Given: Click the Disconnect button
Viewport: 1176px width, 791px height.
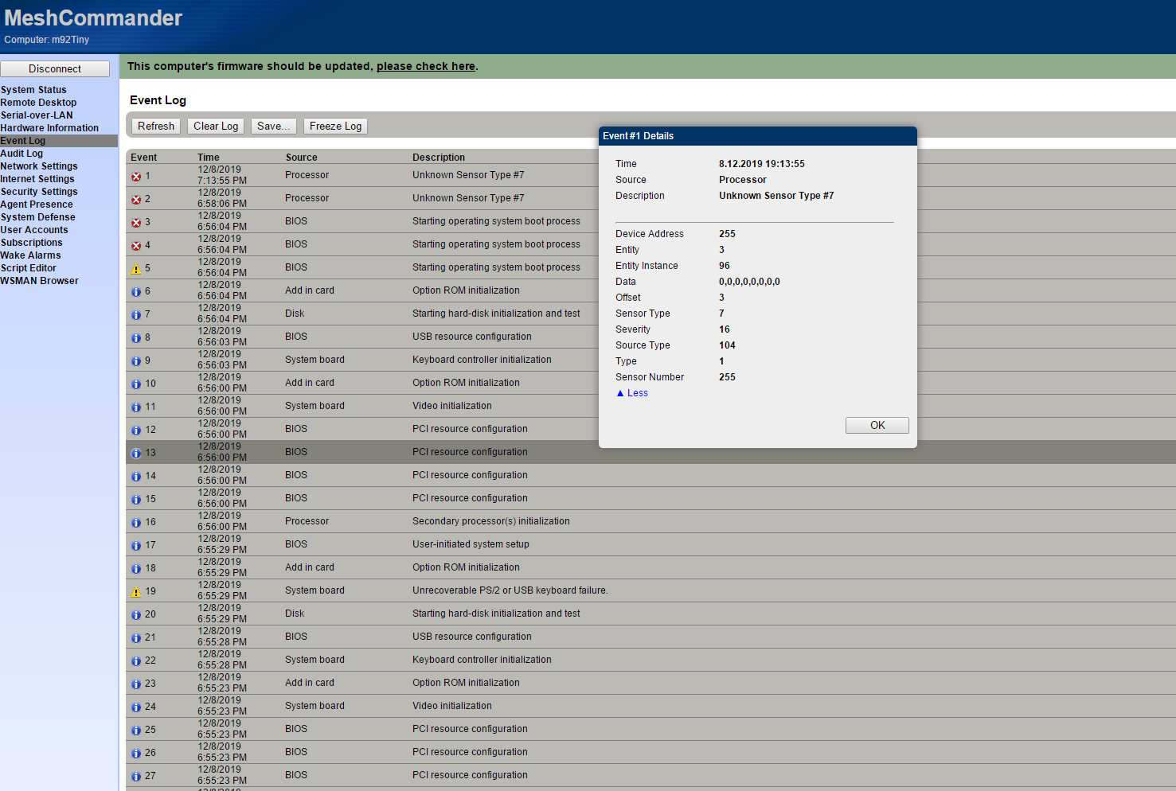Looking at the screenshot, I should pos(55,69).
